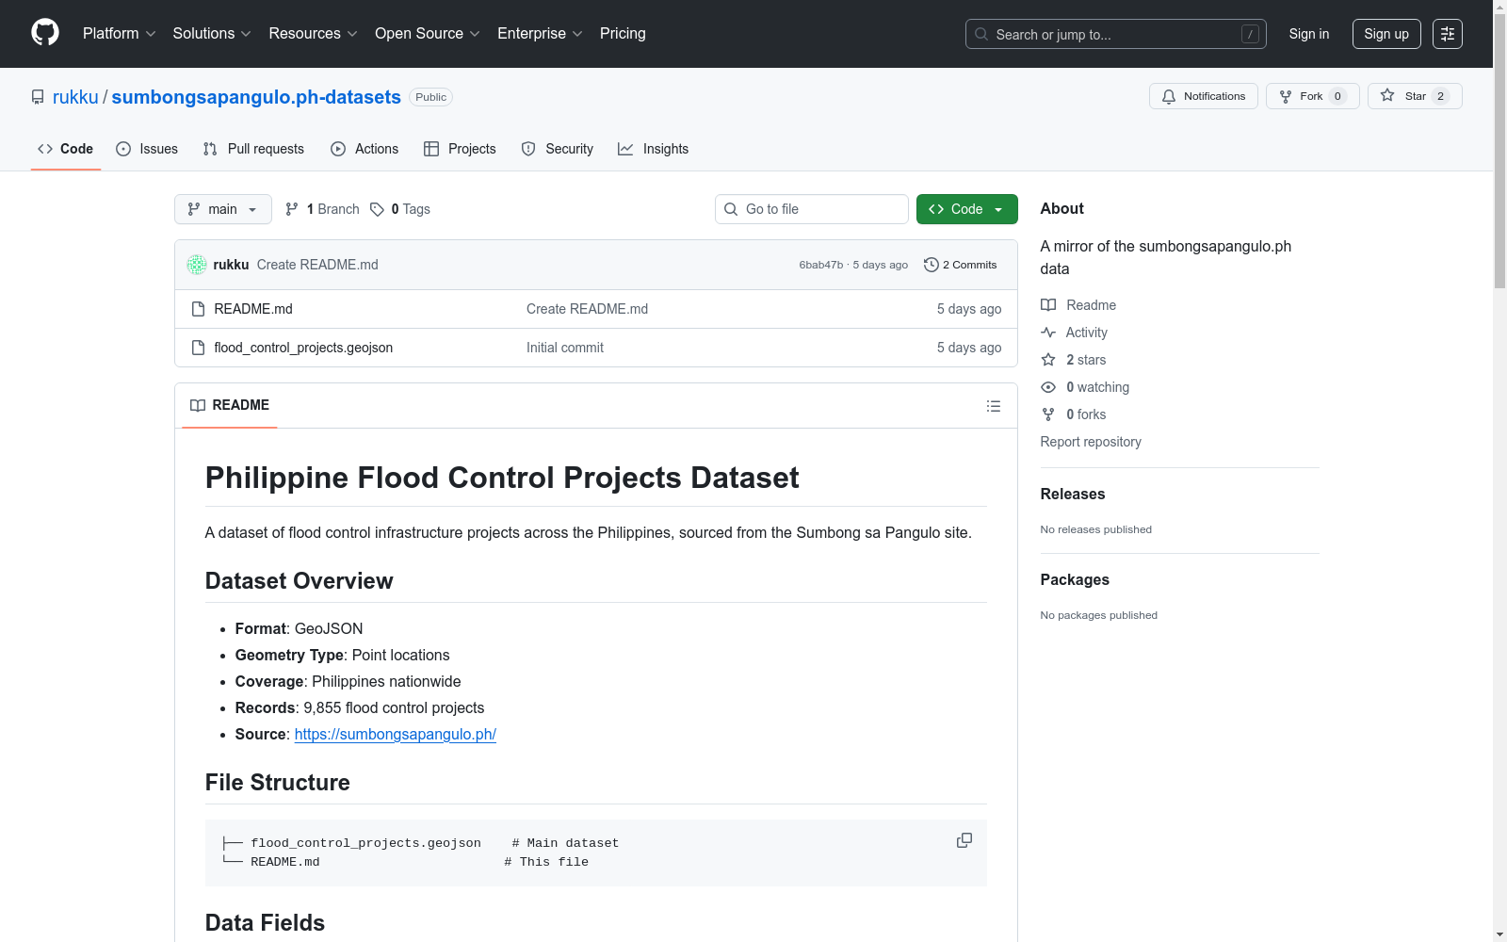The image size is (1507, 942).
Task: Open the flood_control_projects.geojson file
Action: 303,348
